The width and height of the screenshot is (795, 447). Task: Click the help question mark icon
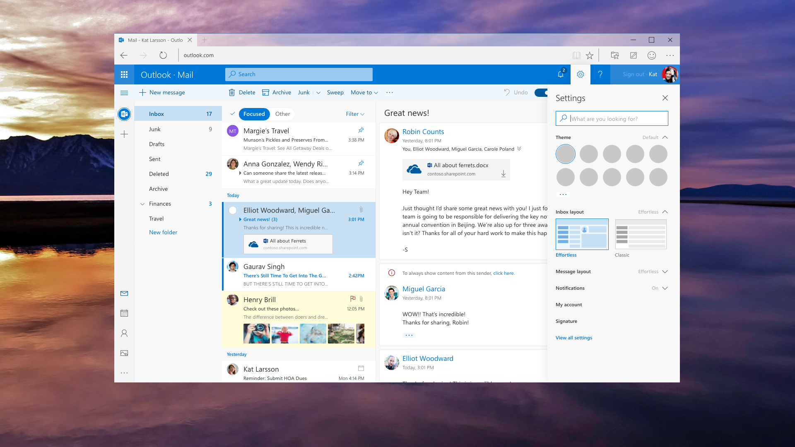click(x=600, y=74)
